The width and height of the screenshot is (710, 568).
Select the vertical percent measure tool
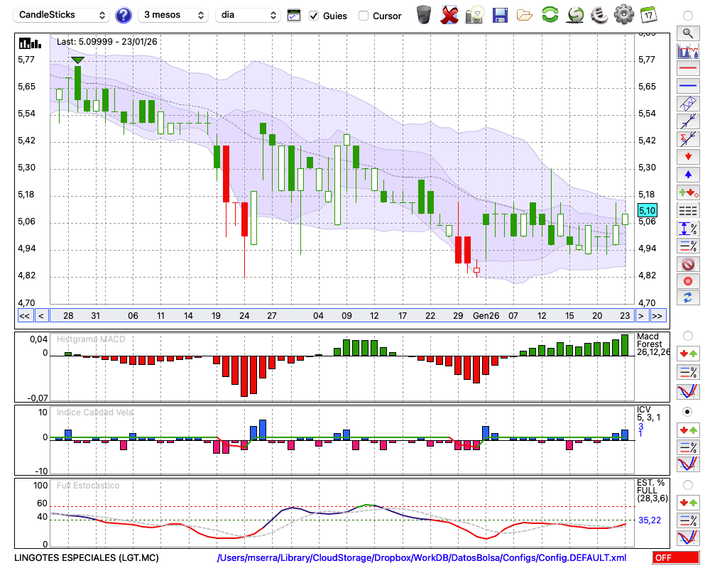click(x=688, y=229)
